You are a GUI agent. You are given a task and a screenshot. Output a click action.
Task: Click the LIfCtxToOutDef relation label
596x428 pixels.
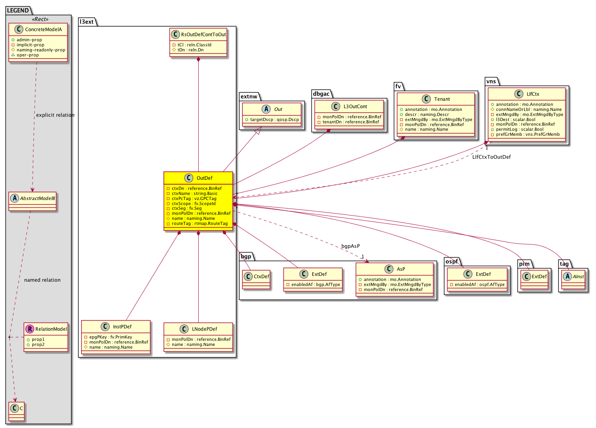click(491, 157)
